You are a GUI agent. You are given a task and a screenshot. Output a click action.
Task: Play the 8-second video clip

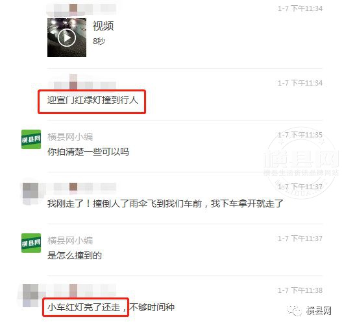[x=67, y=38]
